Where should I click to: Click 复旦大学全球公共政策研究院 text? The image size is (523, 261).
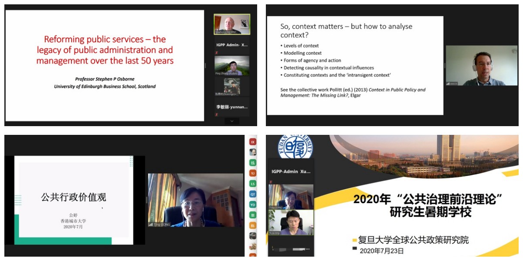(413, 240)
